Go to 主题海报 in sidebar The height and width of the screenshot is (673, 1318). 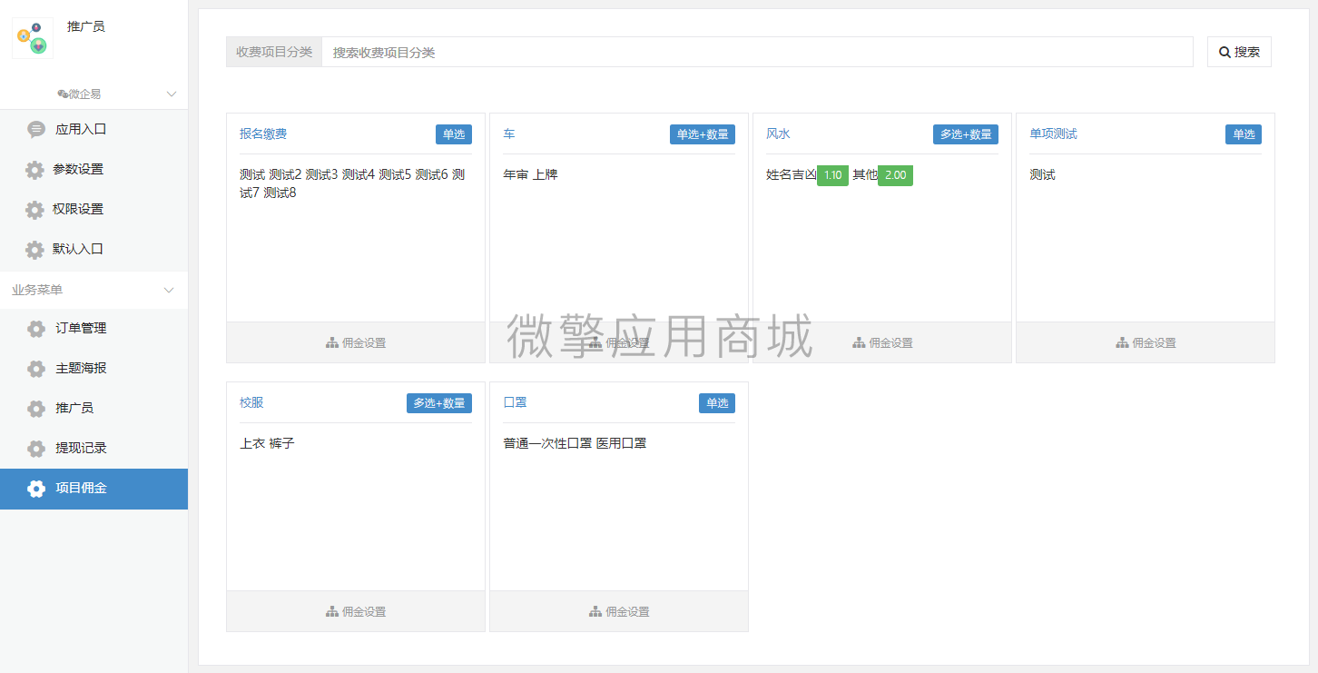[93, 368]
